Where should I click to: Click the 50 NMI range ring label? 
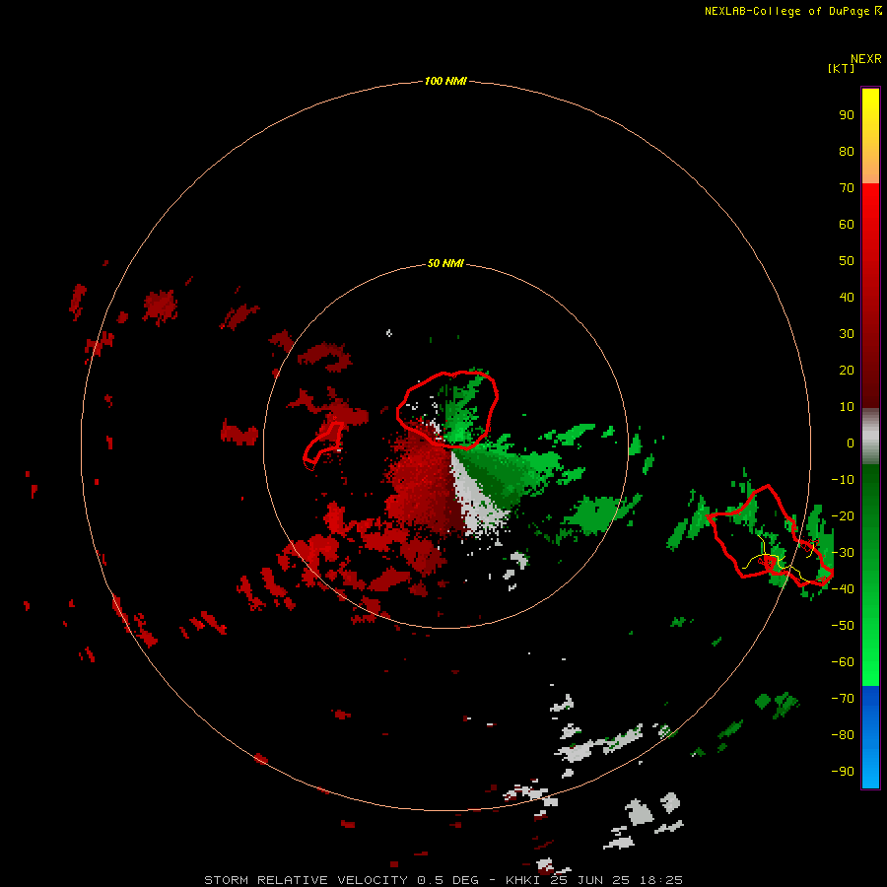tap(445, 263)
